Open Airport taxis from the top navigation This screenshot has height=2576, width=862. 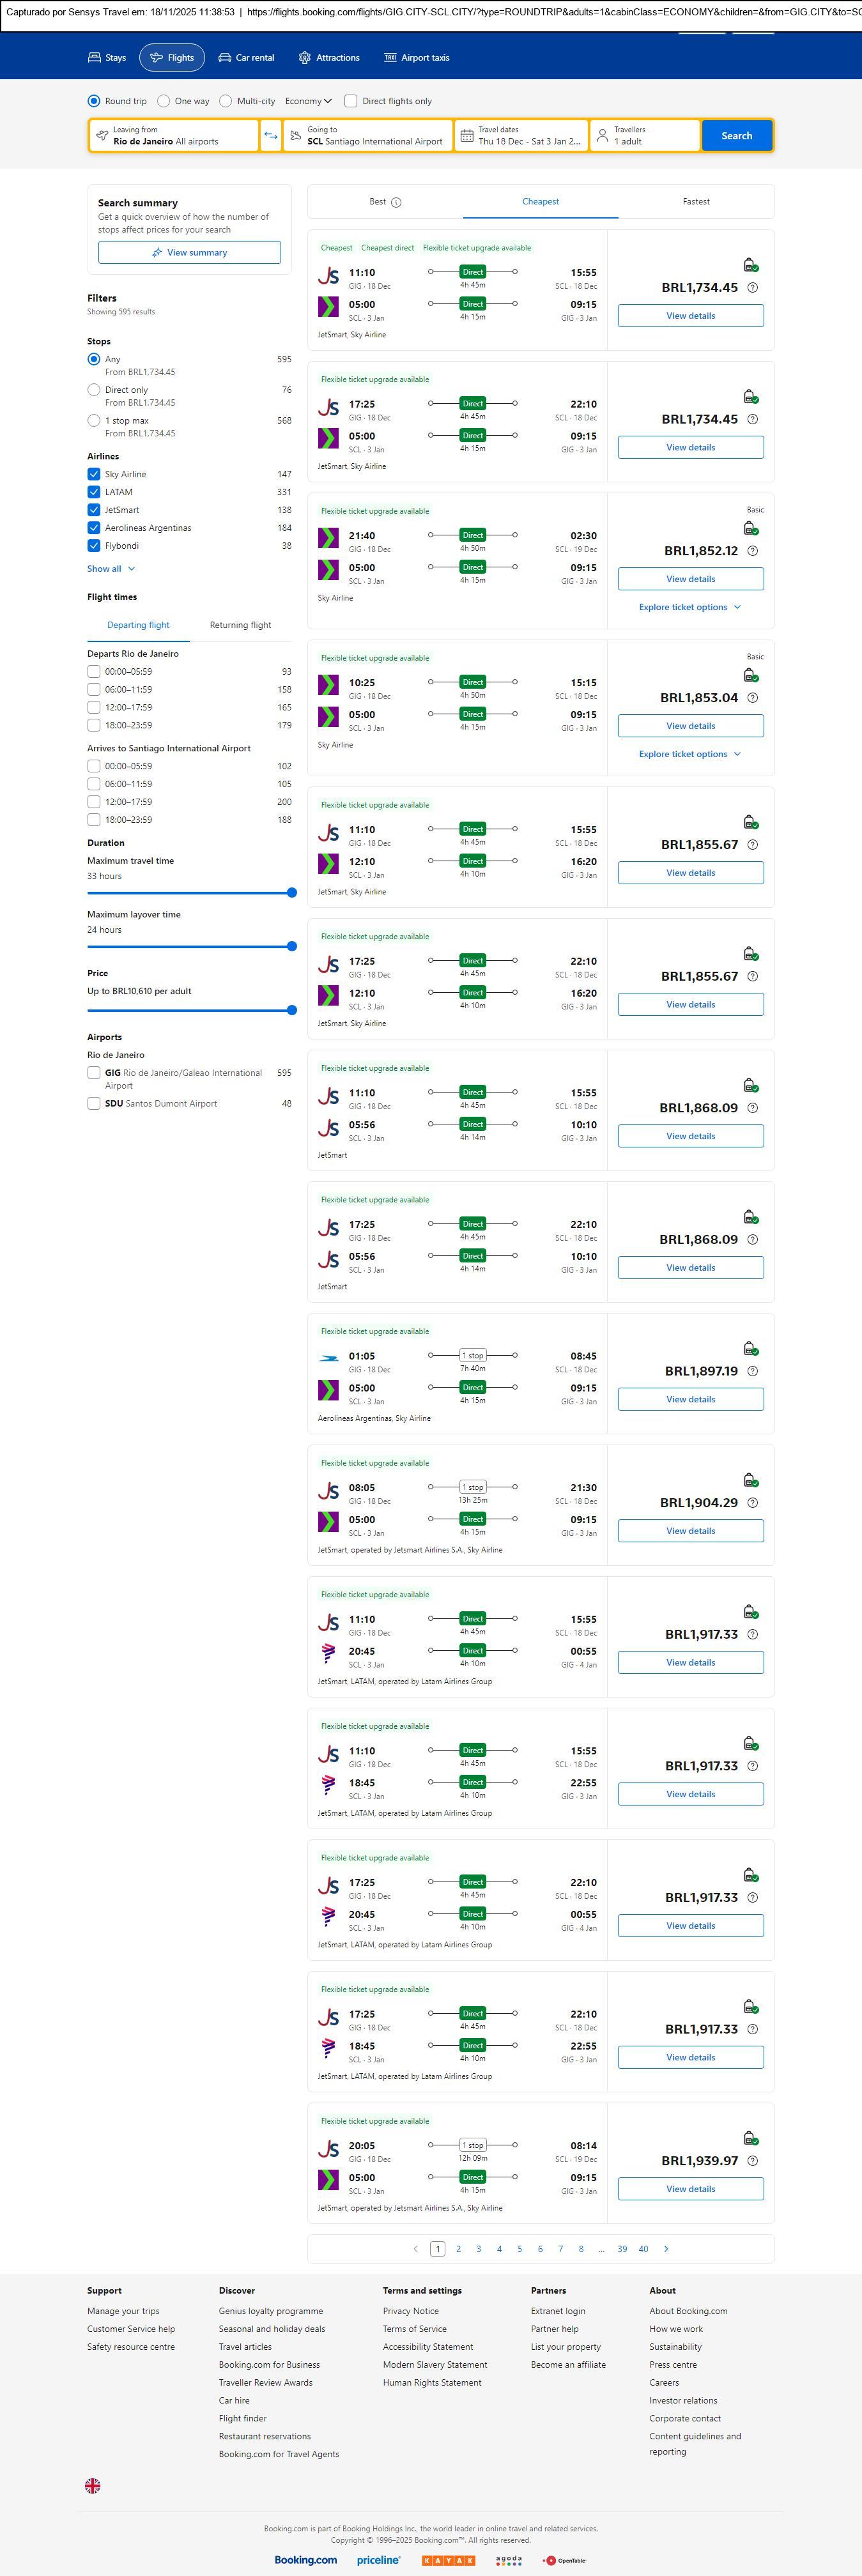417,58
